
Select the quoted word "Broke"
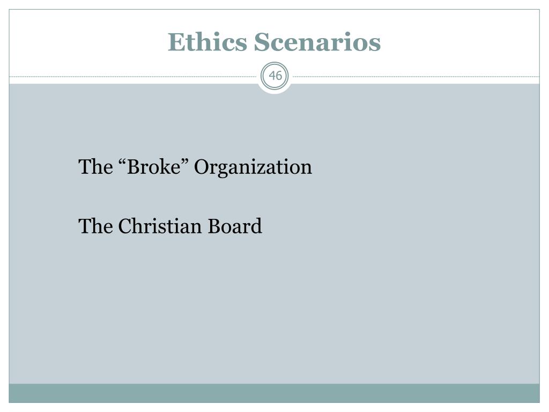(154, 166)
